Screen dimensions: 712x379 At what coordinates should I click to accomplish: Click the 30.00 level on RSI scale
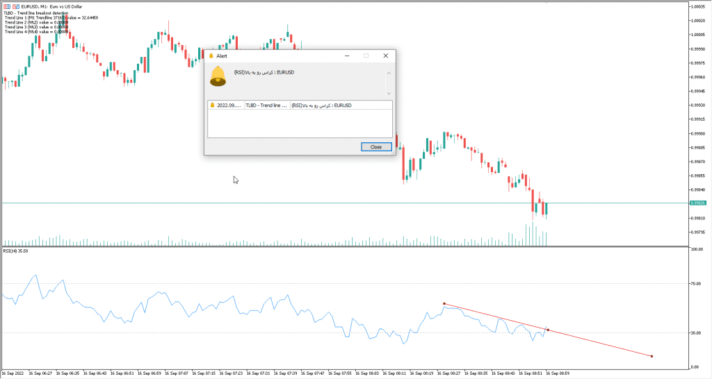pos(695,332)
